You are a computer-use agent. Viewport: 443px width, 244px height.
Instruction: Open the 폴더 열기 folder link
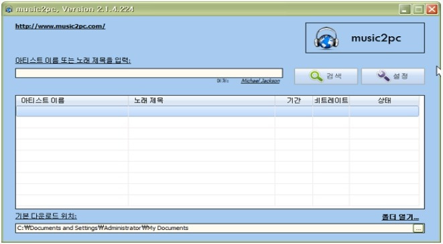tap(400, 217)
